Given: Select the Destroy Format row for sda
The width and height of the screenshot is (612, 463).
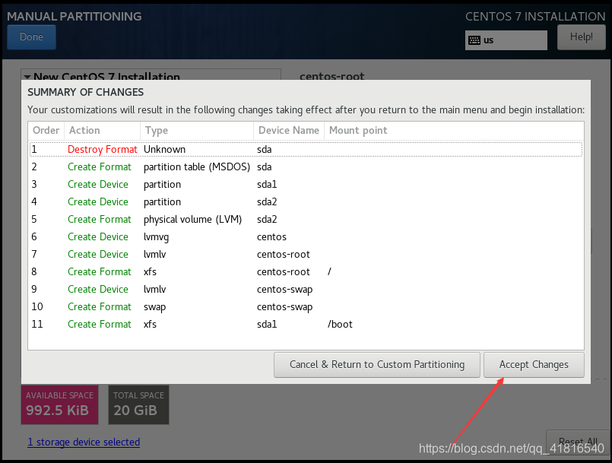Looking at the screenshot, I should pyautogui.click(x=306, y=150).
